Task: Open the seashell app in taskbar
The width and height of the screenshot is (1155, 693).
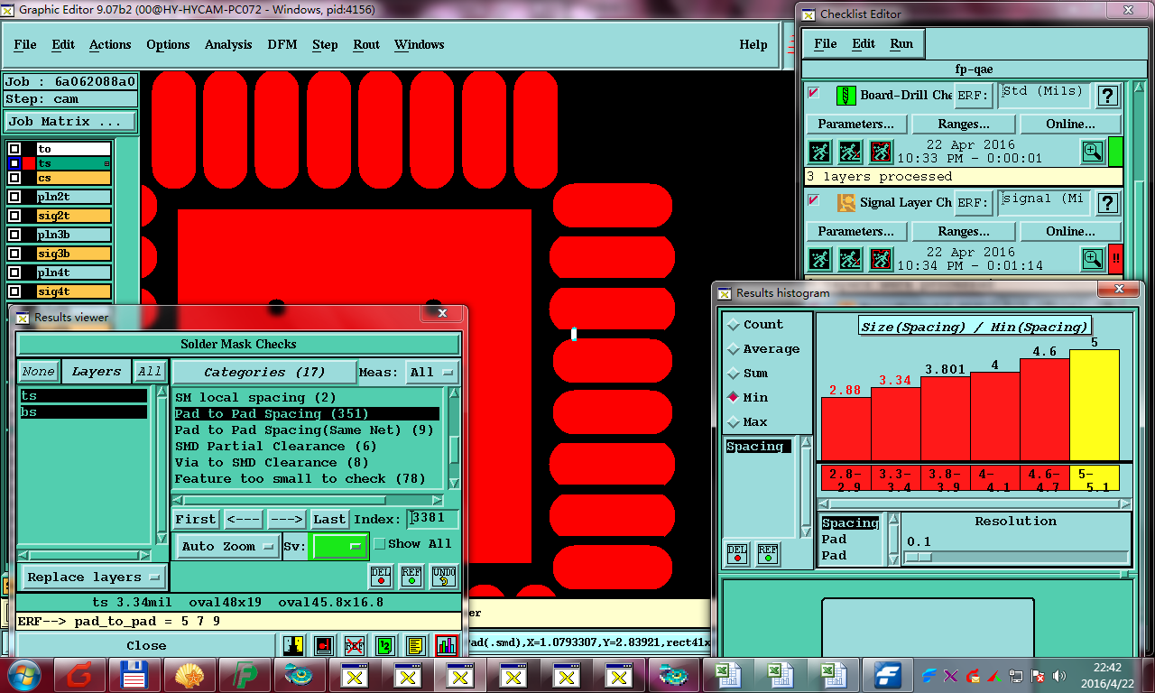Action: 188,675
